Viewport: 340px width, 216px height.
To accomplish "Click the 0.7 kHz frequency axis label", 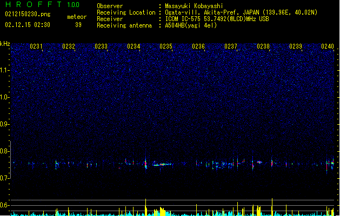I will 5,178.
